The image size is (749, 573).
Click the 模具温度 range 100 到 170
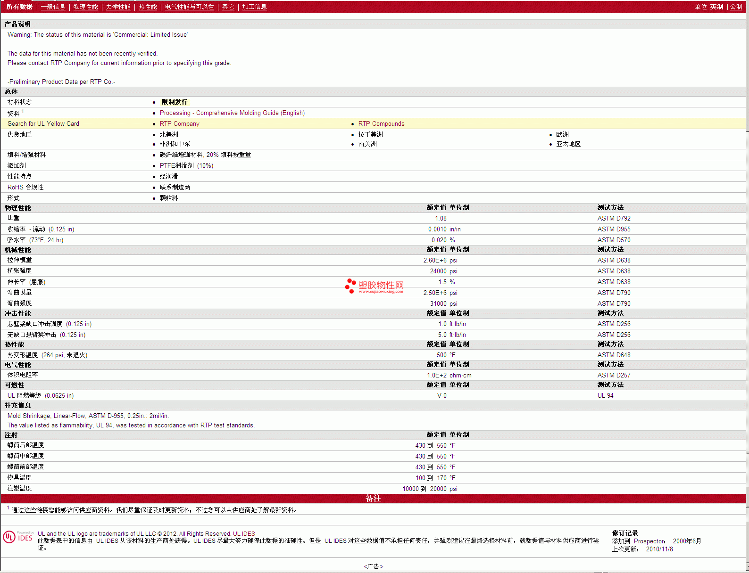[431, 478]
